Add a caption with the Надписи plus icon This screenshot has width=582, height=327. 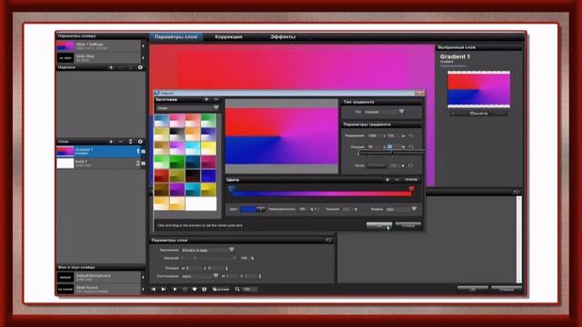(111, 67)
